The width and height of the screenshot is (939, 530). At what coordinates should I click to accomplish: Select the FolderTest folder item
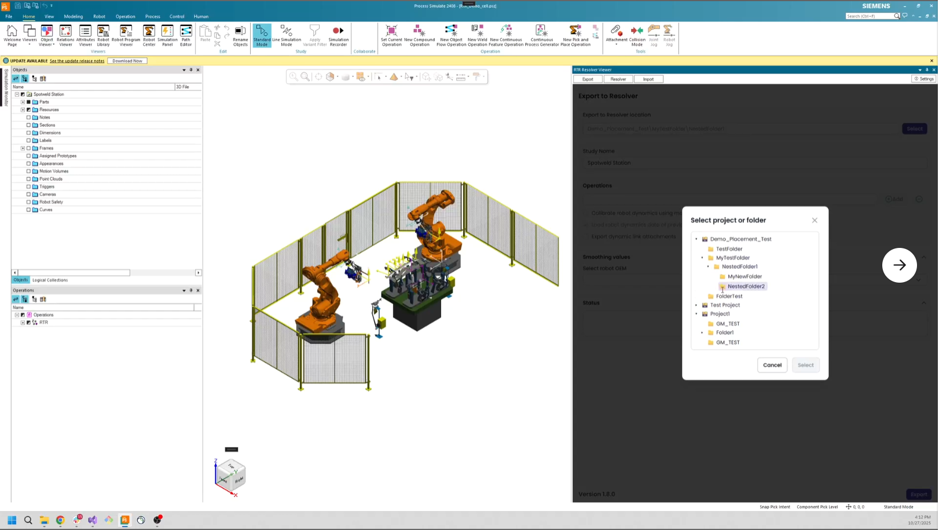click(729, 296)
